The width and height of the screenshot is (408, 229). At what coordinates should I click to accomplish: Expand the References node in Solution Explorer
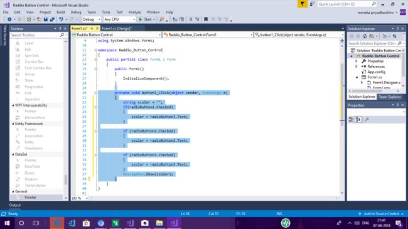(357, 67)
